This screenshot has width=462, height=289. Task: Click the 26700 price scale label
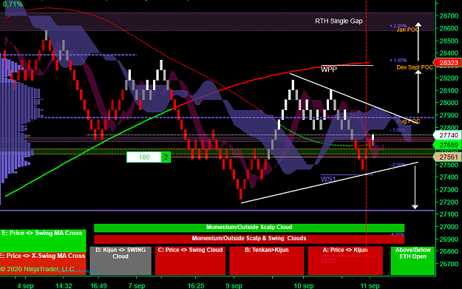[449, 264]
